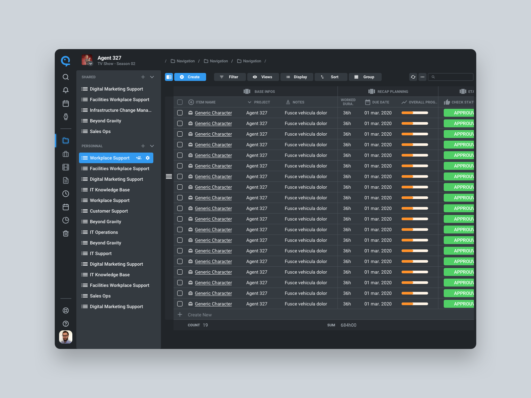The image size is (531, 398).
Task: Tick the checkbox on the last table row
Action: pos(180,304)
